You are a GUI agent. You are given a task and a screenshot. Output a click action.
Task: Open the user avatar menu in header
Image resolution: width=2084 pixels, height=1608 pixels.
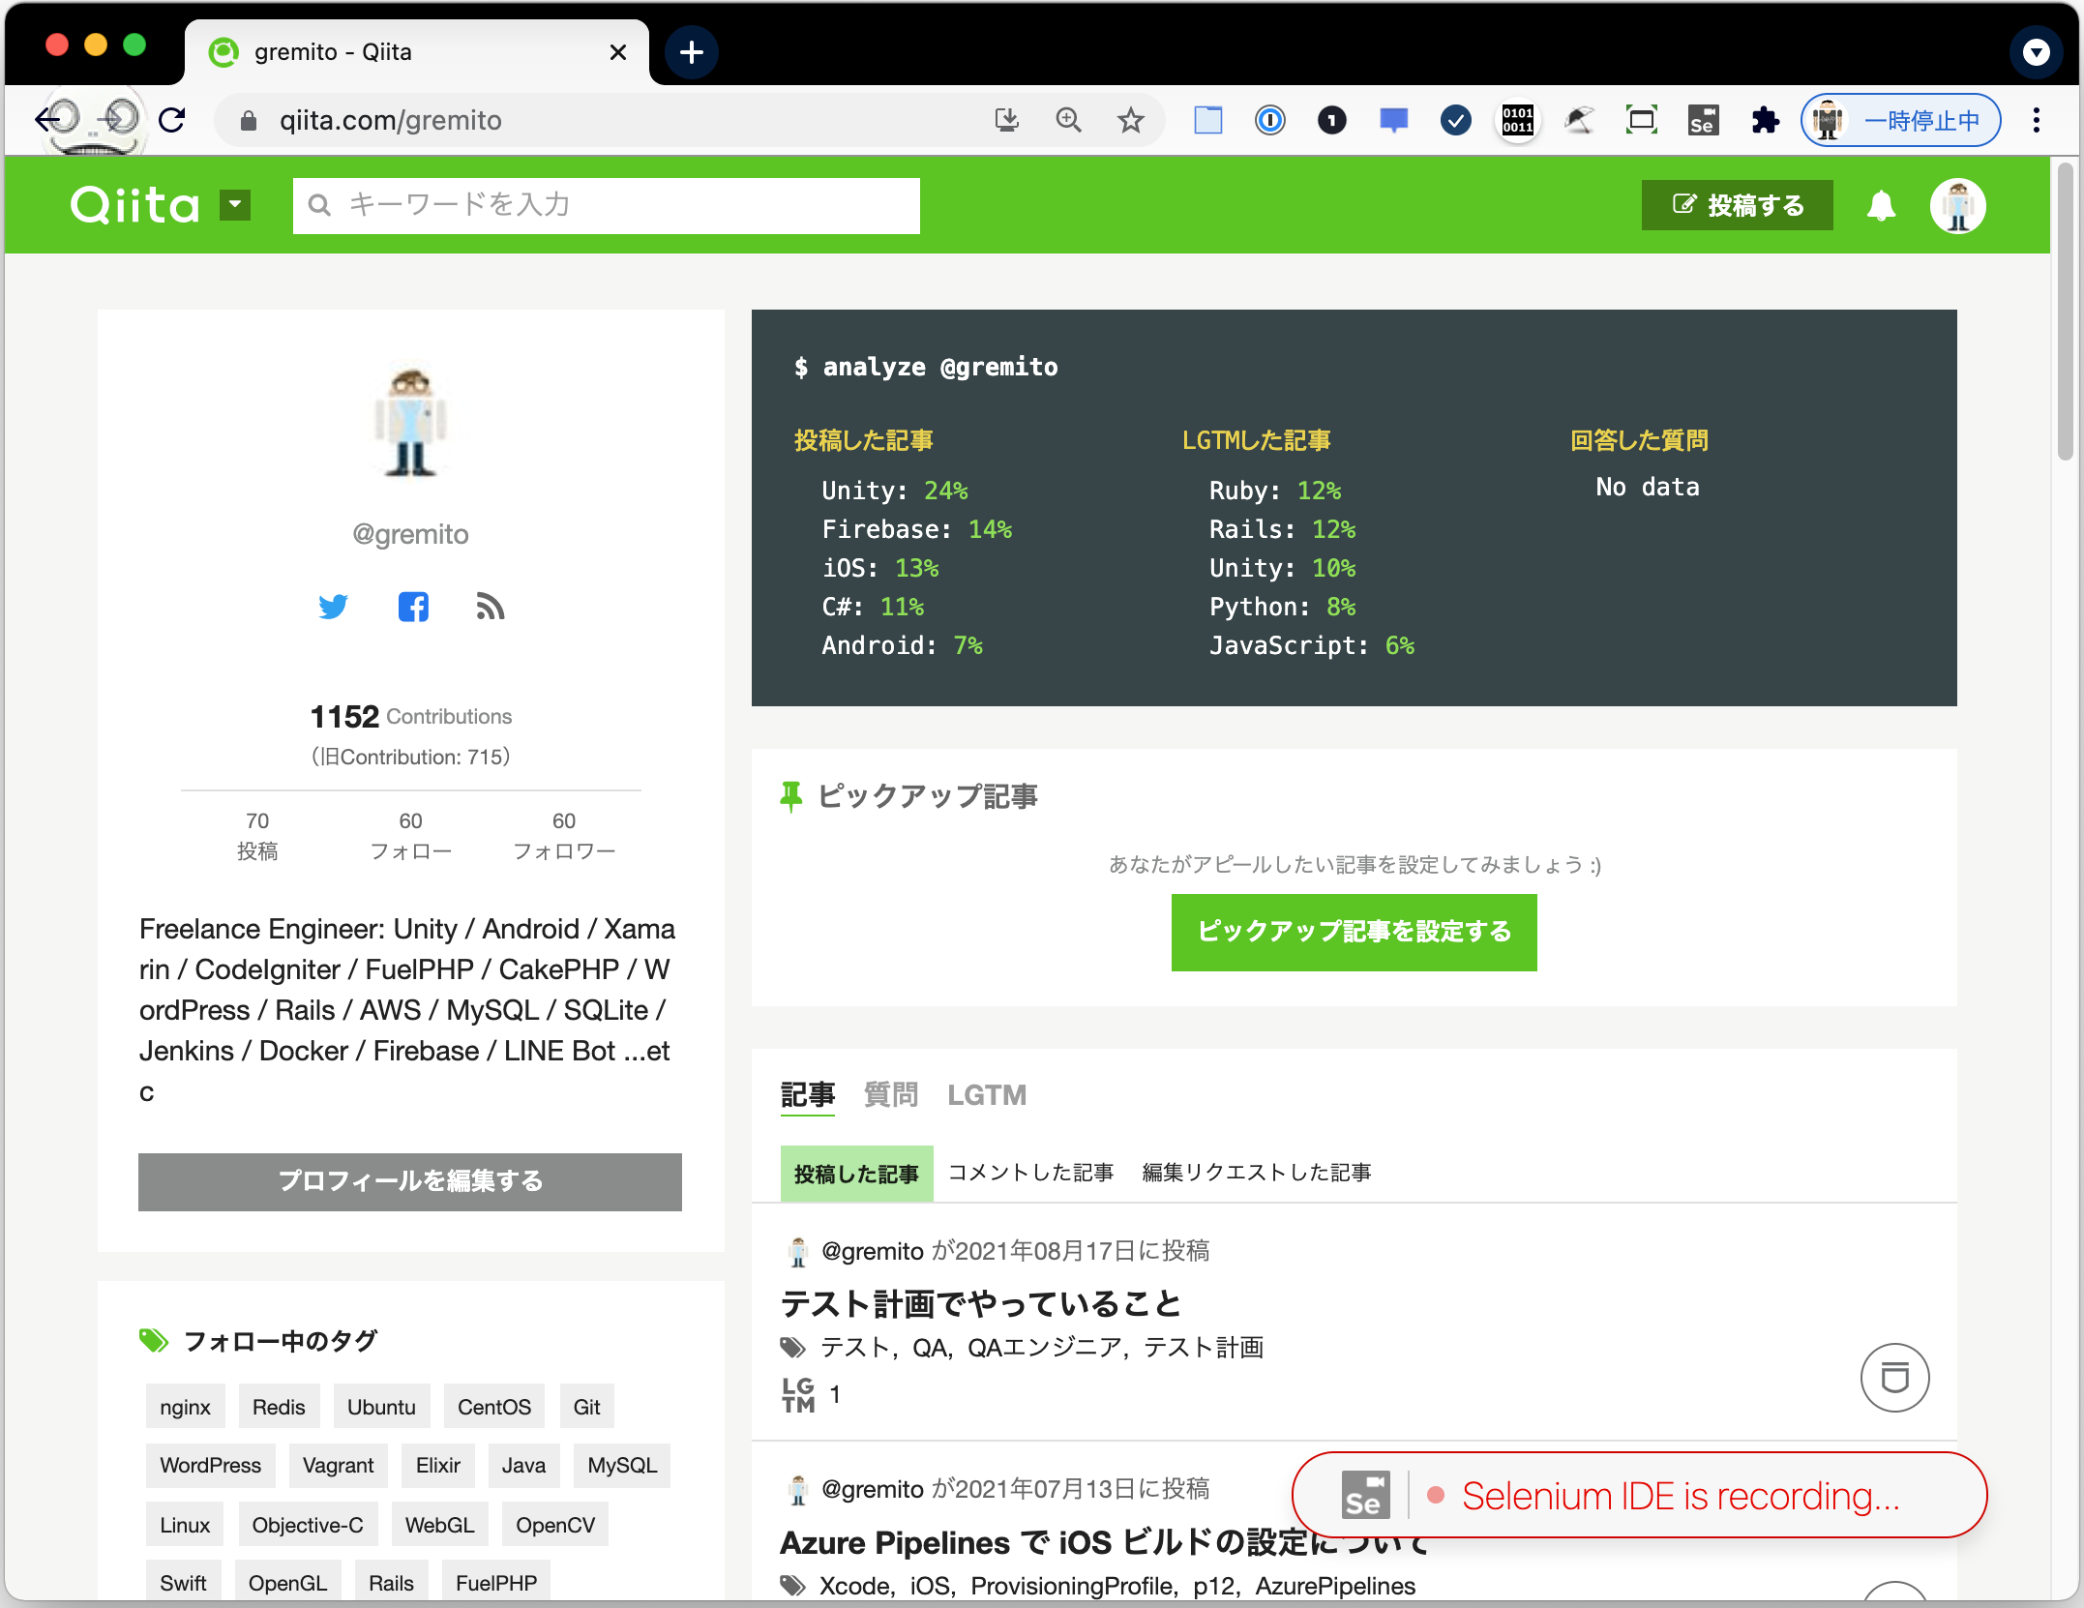tap(1957, 205)
